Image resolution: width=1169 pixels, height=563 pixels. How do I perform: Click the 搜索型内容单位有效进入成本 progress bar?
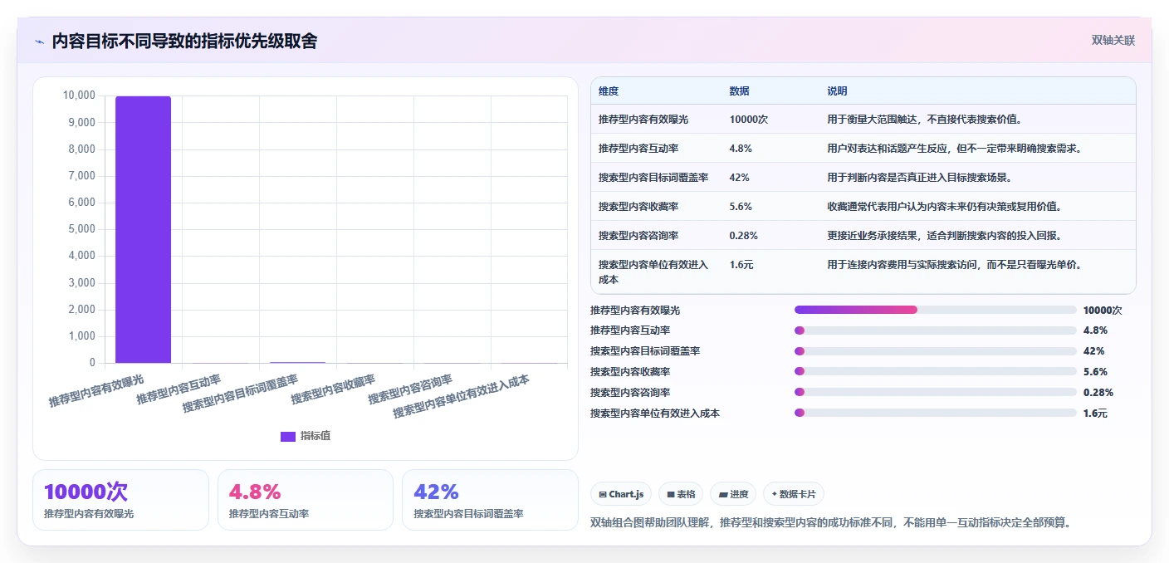[x=935, y=413]
